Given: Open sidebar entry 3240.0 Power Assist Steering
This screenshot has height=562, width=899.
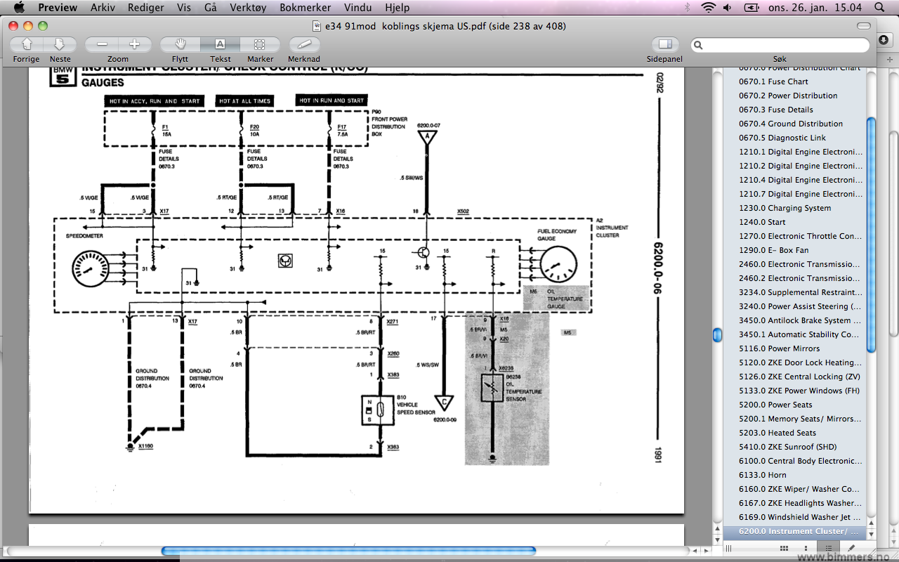Looking at the screenshot, I should coord(800,306).
